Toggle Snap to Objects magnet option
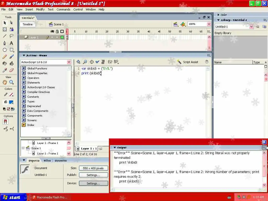 [x=5, y=122]
